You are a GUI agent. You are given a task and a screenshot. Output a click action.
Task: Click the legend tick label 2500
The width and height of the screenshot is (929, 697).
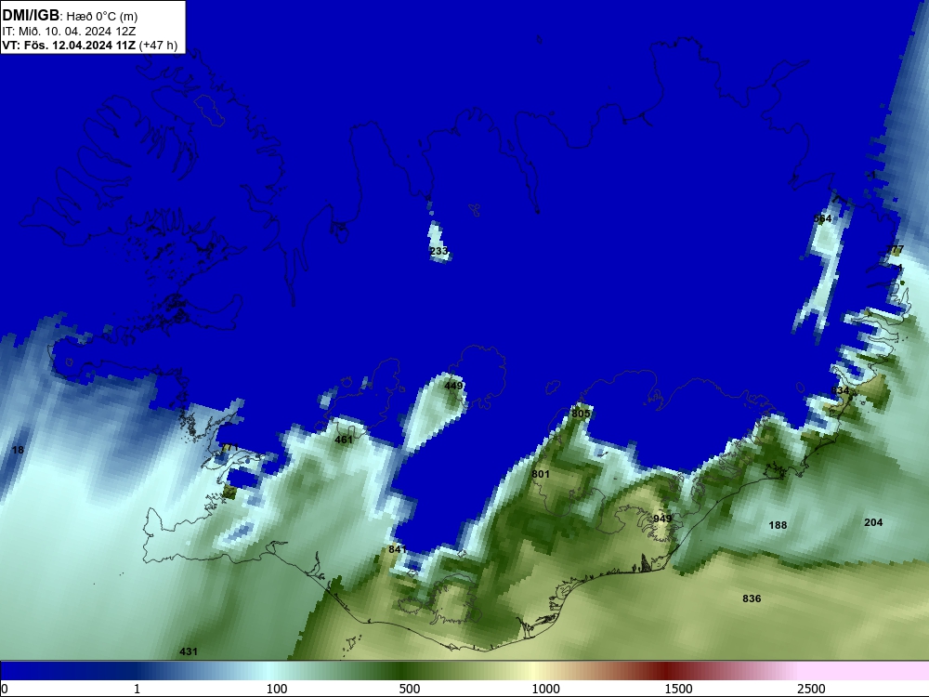pos(811,688)
